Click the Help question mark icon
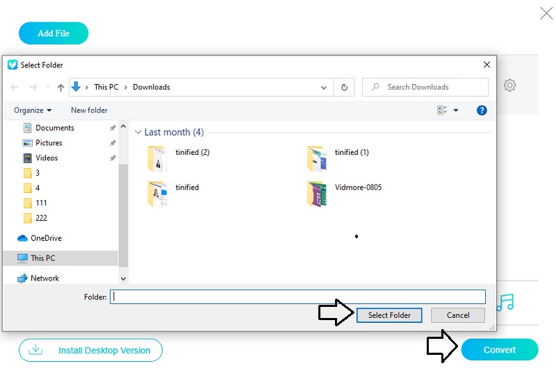This screenshot has height=368, width=556. tap(481, 110)
